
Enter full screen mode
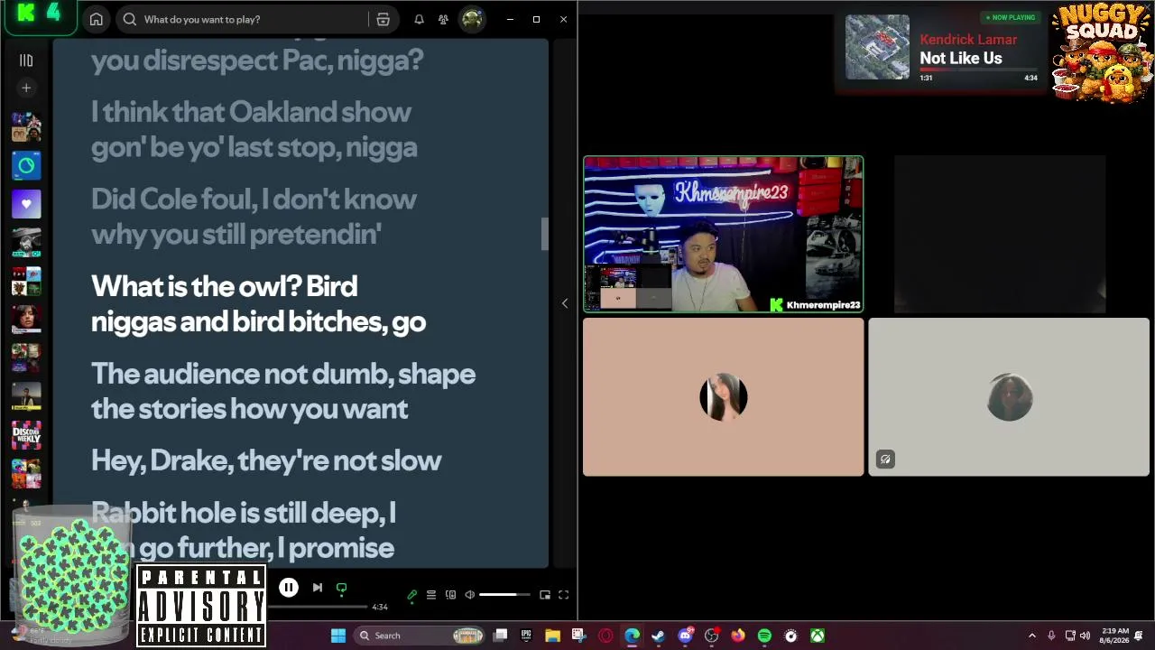(x=563, y=595)
